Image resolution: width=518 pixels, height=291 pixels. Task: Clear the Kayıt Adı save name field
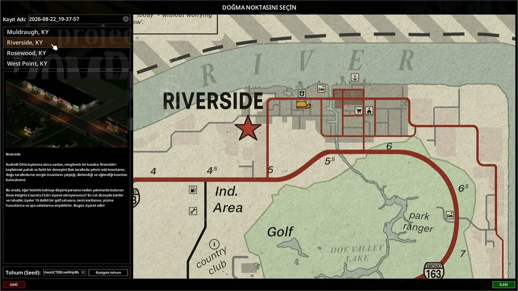point(125,19)
